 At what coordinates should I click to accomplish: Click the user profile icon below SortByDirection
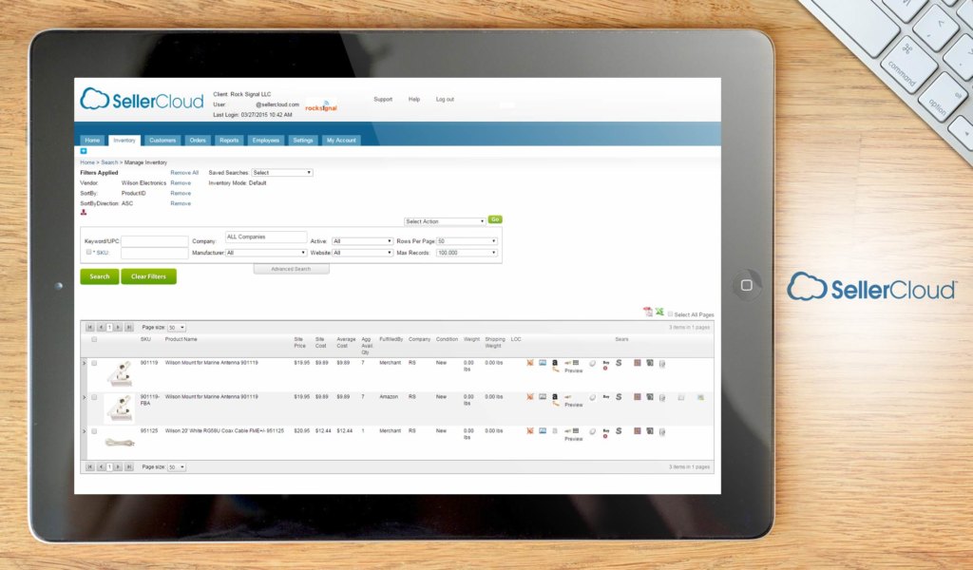86,213
